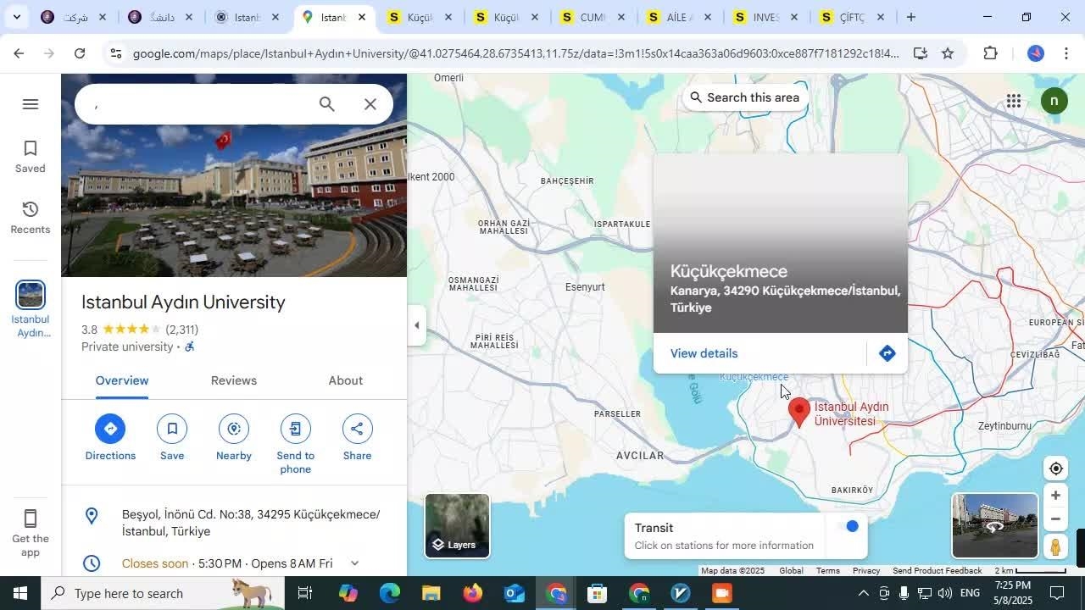Show your location on map

(x=1055, y=469)
